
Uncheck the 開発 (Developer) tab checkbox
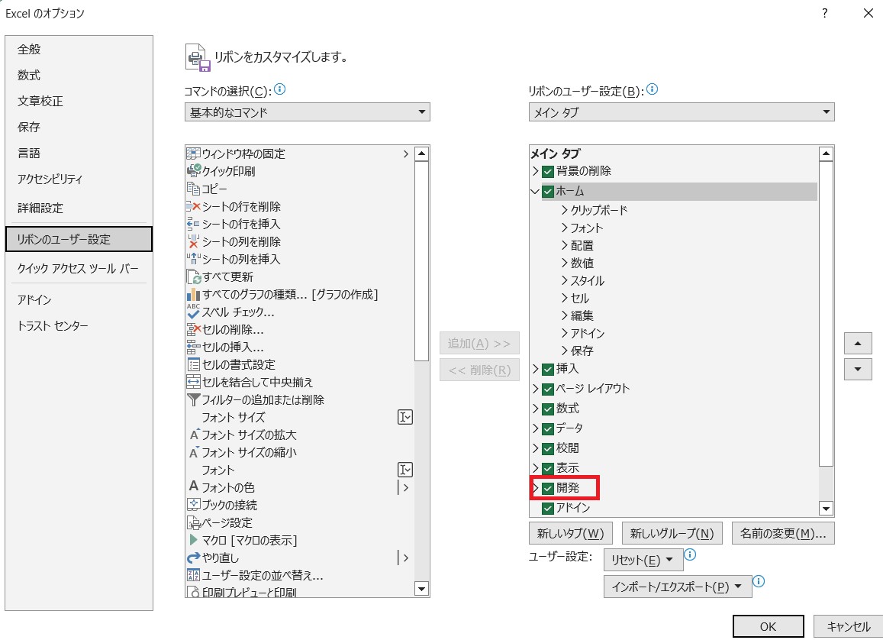[547, 488]
